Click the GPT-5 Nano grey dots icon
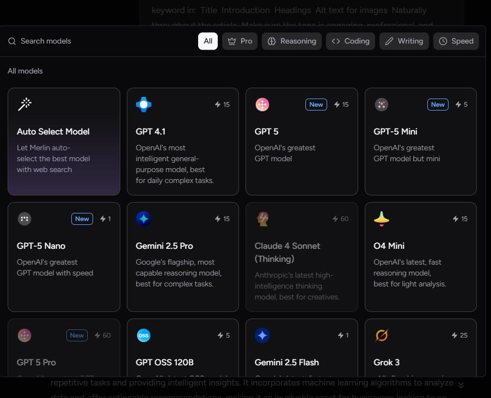491x398 pixels. click(x=24, y=219)
